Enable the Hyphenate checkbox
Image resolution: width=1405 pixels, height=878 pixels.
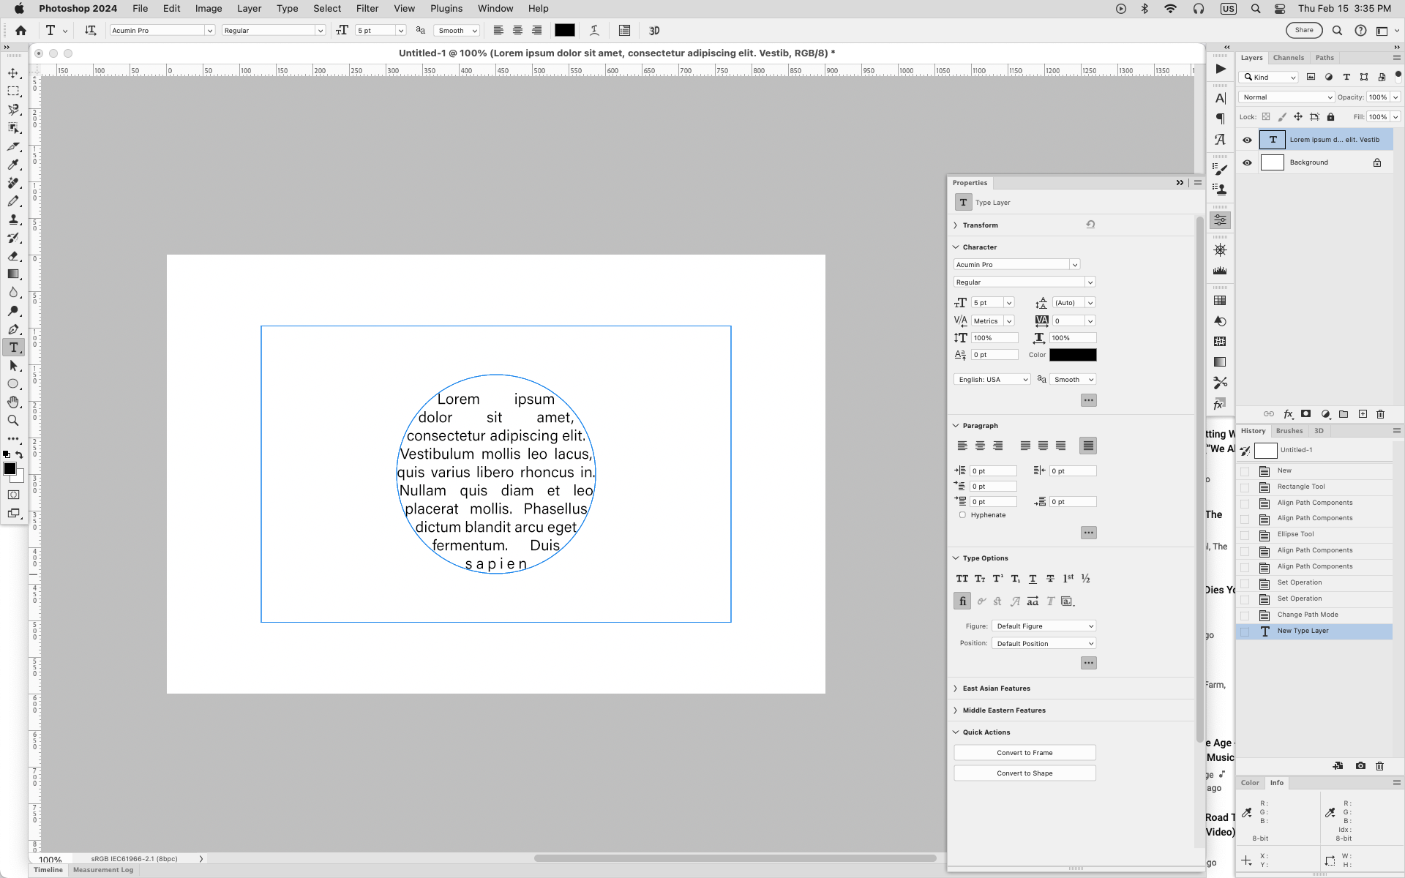pos(963,514)
